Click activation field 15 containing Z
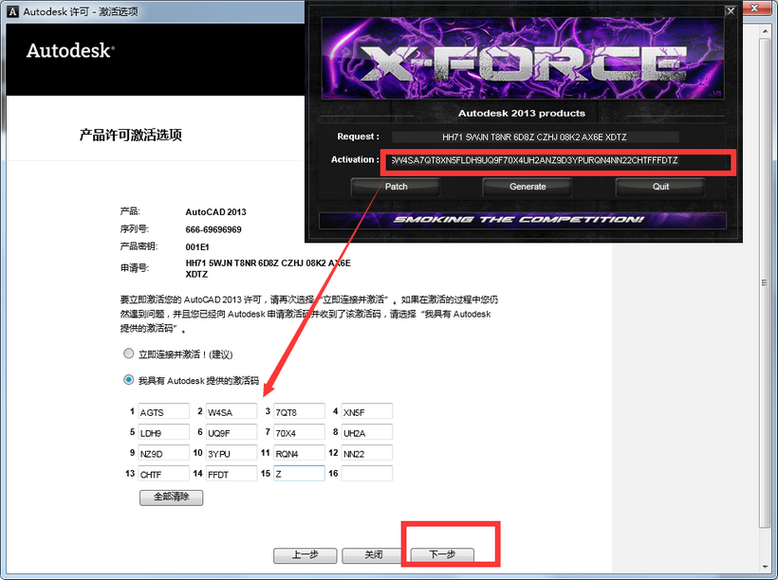This screenshot has width=778, height=580. [299, 473]
